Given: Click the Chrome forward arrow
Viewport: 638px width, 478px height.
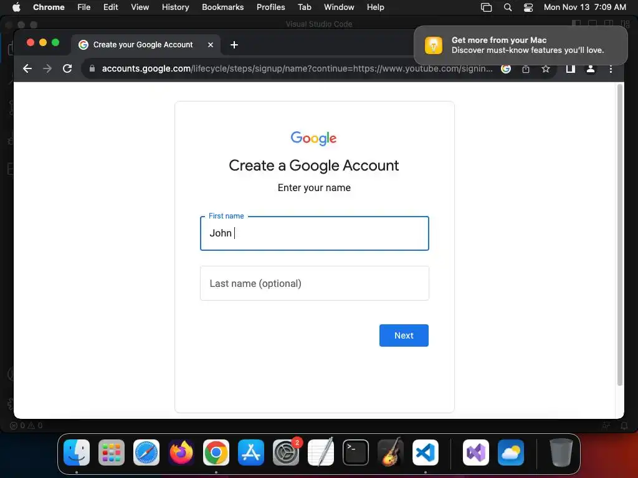Looking at the screenshot, I should click(x=47, y=68).
